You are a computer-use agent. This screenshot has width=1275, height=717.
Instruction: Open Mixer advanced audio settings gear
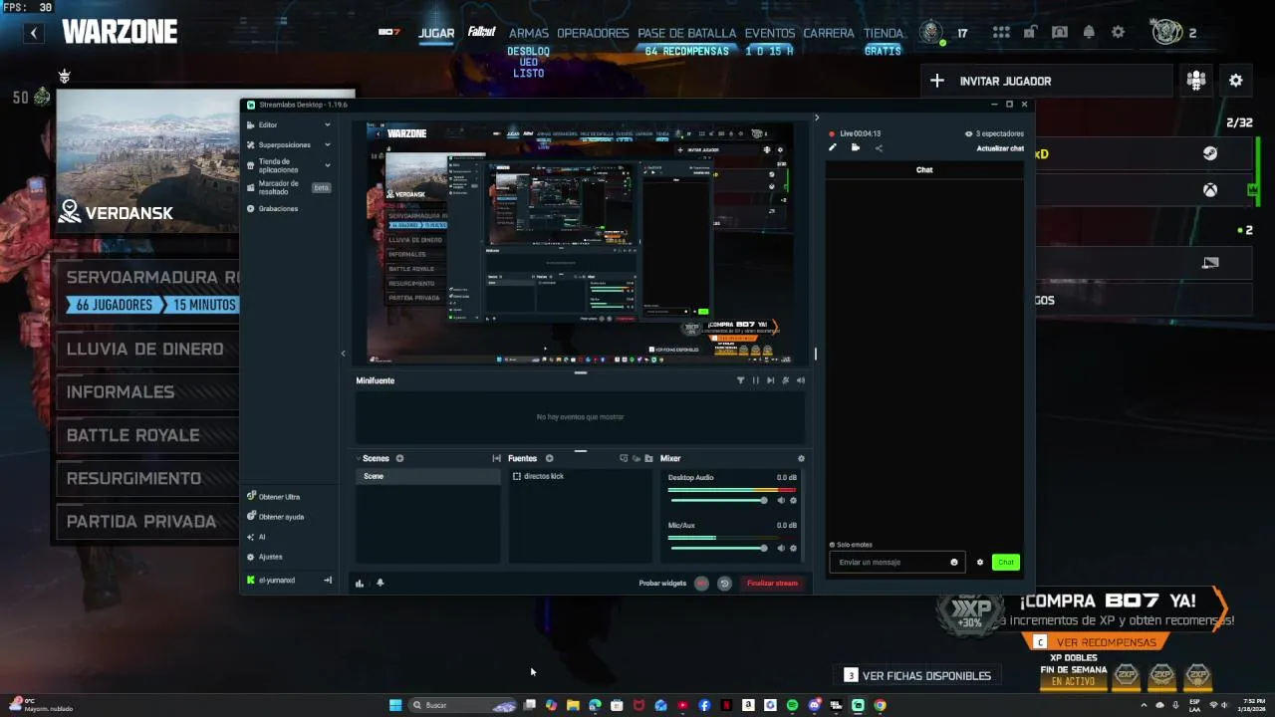point(801,459)
